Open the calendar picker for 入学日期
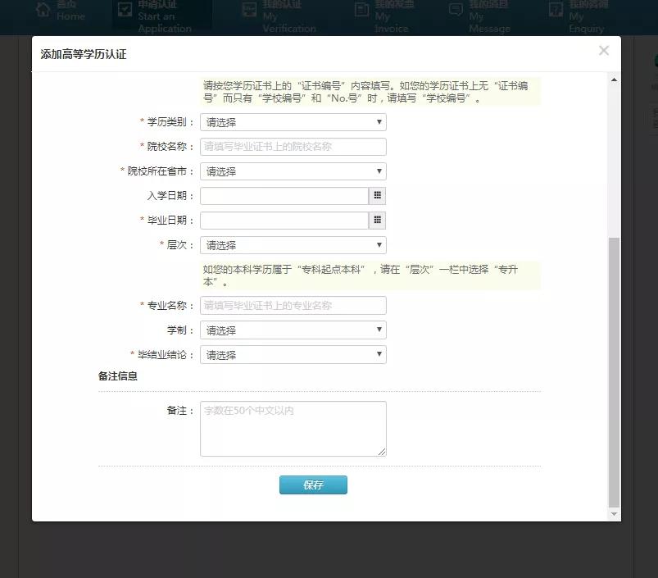 pyautogui.click(x=377, y=195)
